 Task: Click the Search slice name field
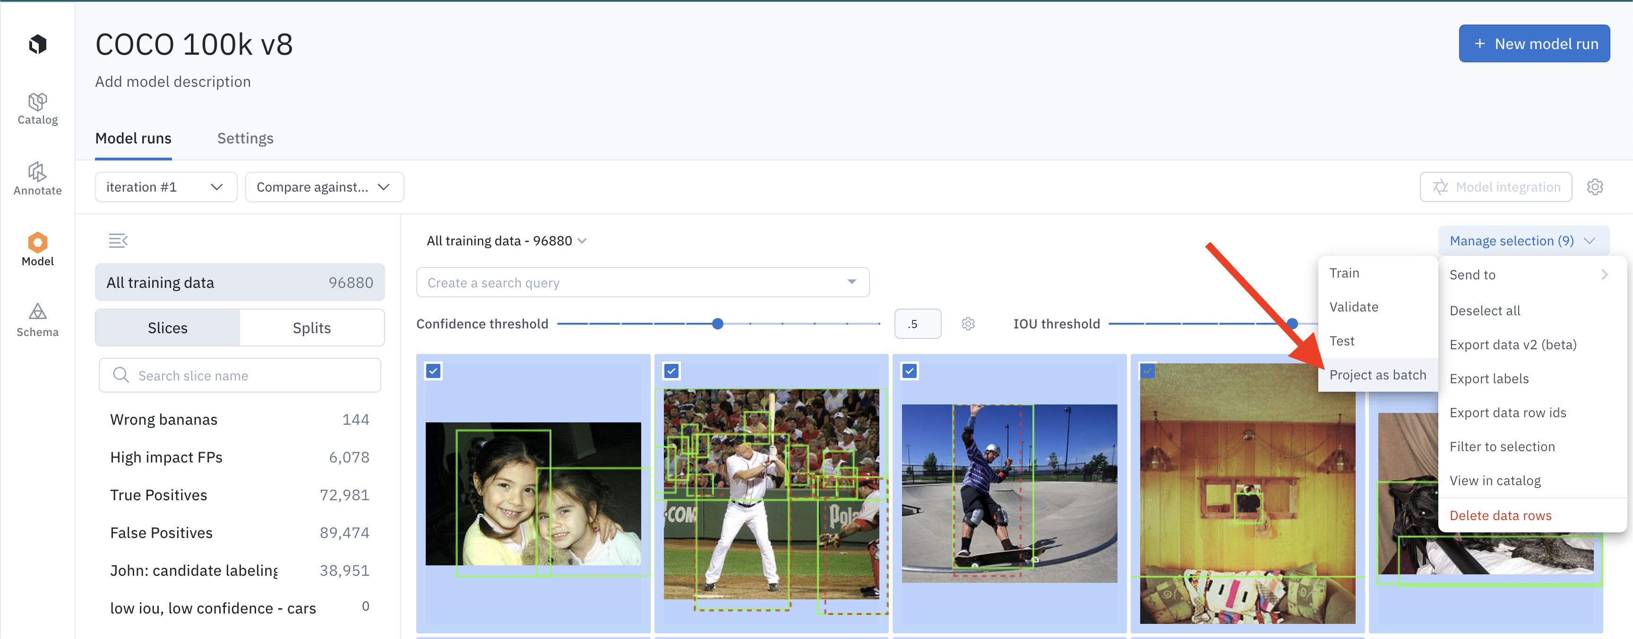click(x=240, y=376)
